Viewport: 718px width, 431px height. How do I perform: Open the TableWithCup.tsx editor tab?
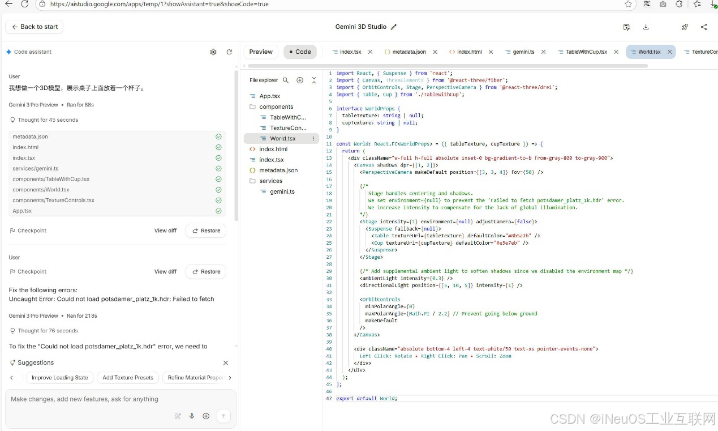[586, 52]
